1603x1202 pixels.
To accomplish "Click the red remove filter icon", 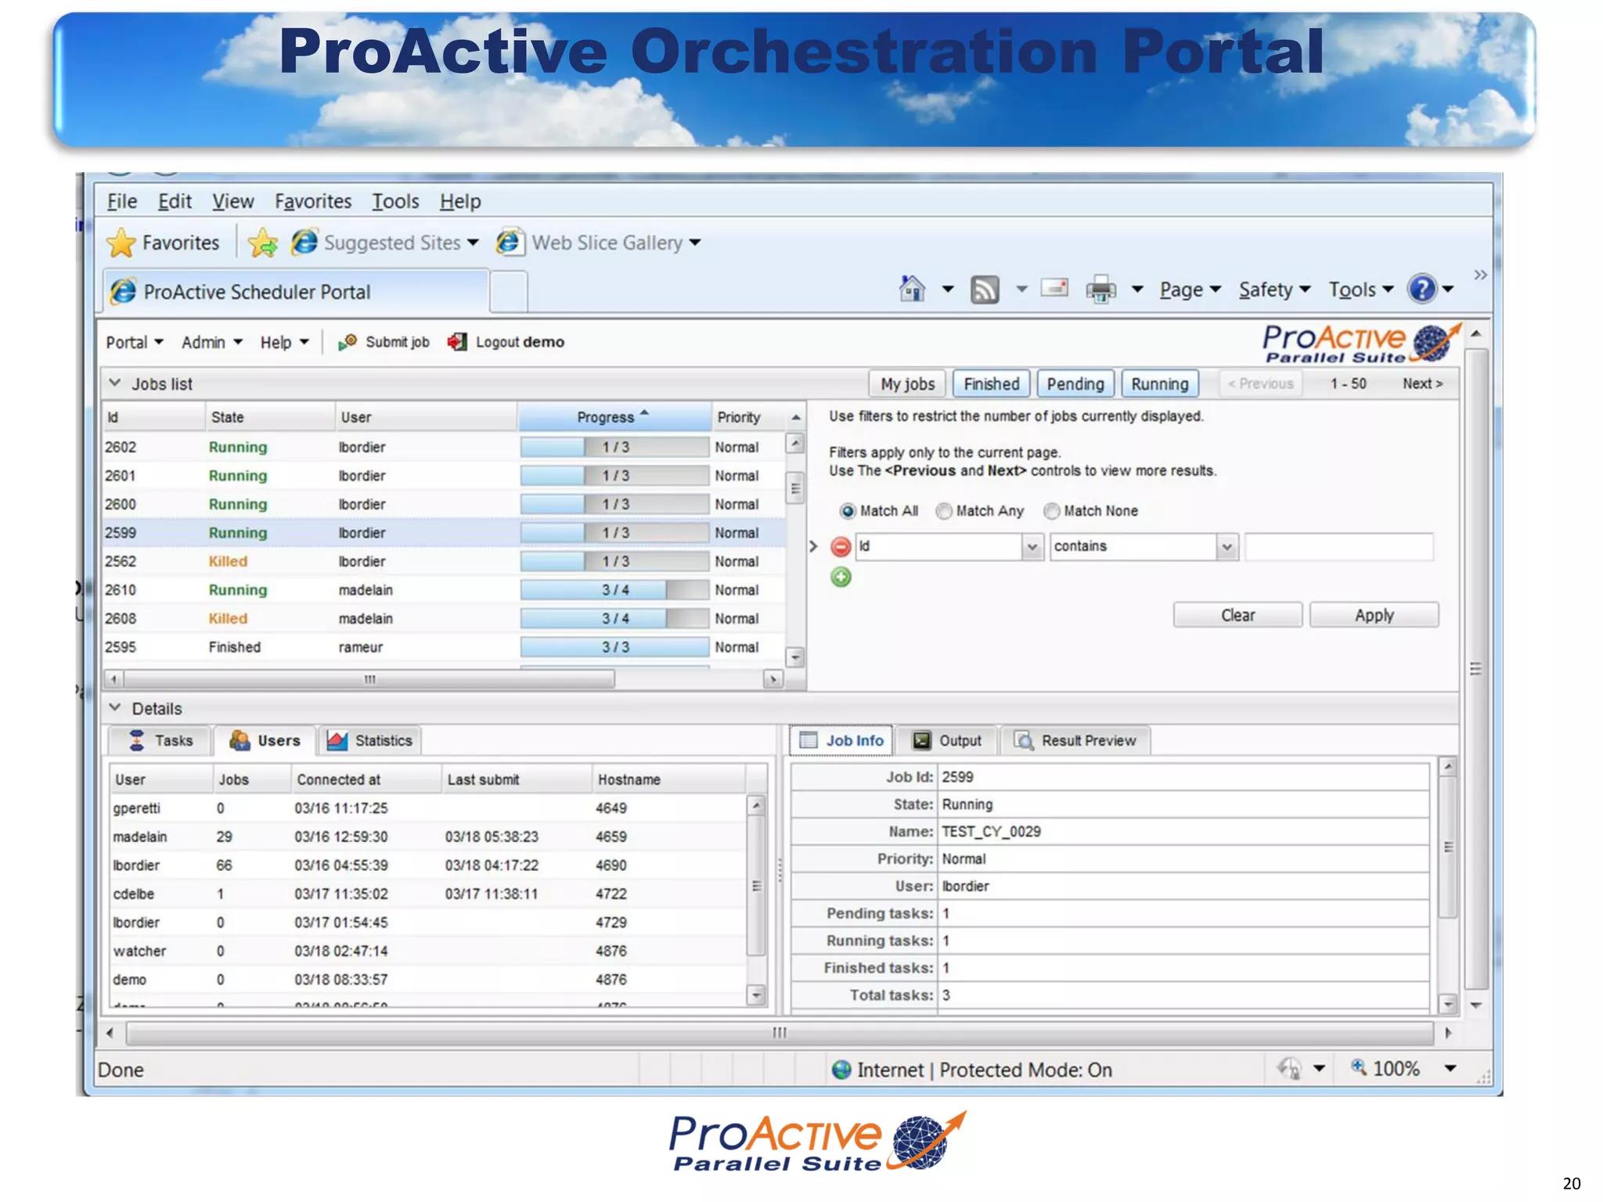I will coord(841,546).
